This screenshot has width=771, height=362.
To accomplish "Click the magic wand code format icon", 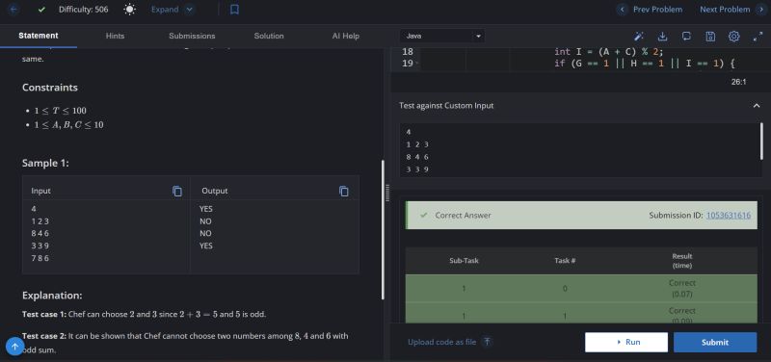I will 639,36.
